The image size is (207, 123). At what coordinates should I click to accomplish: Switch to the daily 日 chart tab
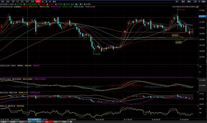(42, 1)
